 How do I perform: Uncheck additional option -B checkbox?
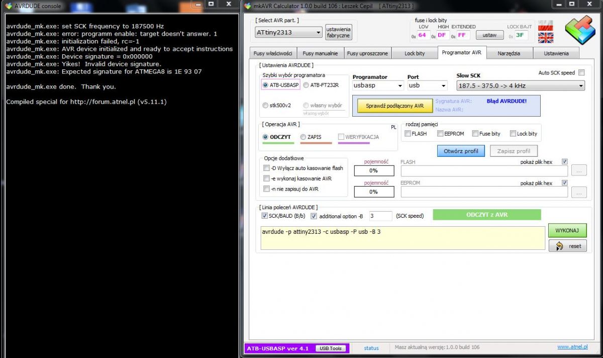click(x=314, y=216)
